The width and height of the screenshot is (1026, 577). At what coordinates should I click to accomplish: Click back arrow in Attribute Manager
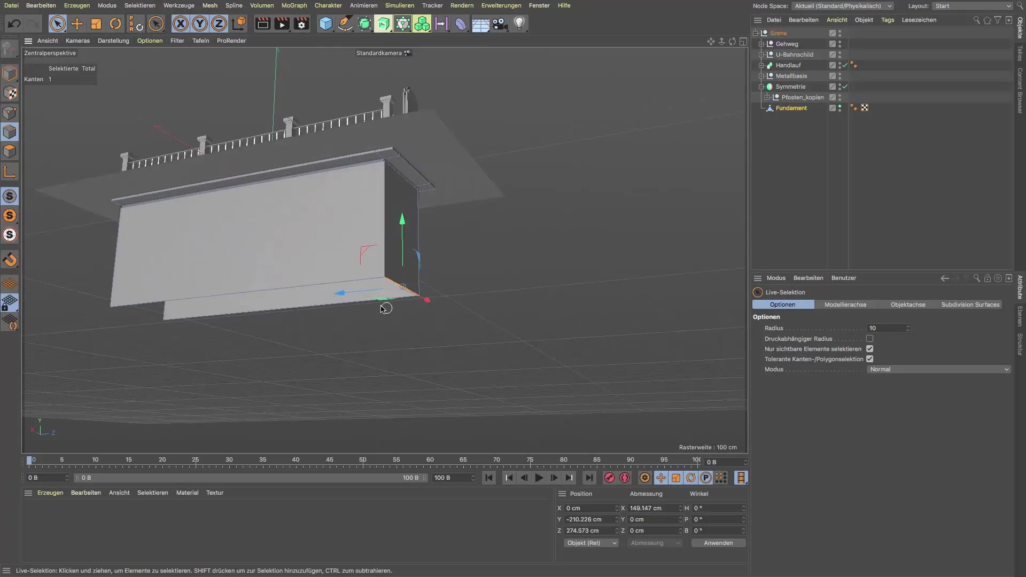pos(945,278)
